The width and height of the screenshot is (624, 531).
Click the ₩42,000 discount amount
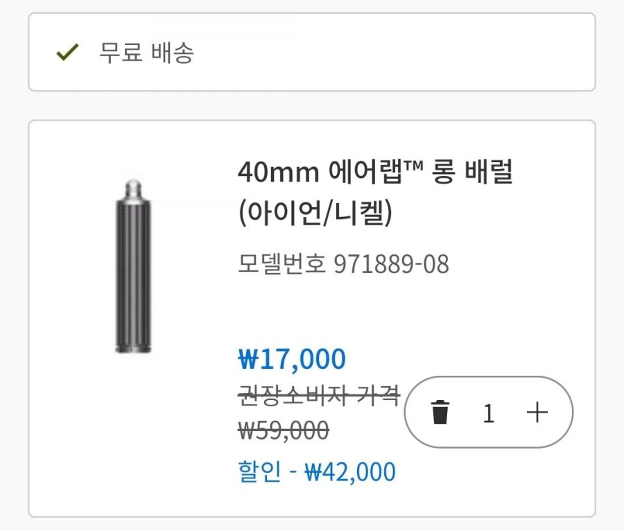click(x=351, y=472)
